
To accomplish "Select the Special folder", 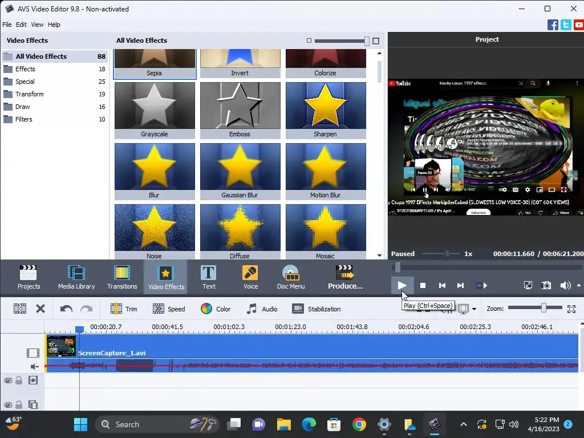I will coord(54,82).
